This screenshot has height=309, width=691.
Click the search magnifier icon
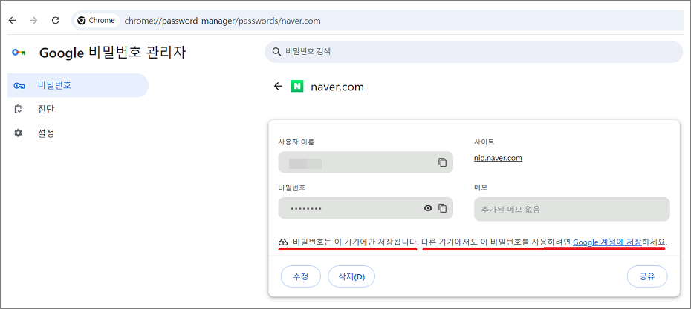tap(276, 52)
